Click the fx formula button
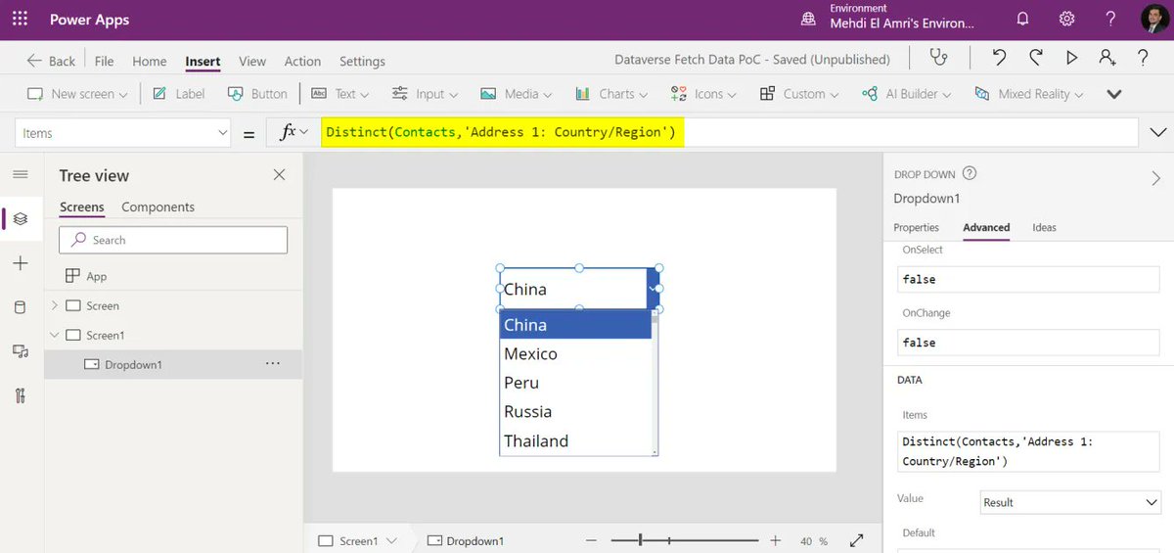Screen dimensions: 1174x553 point(293,132)
